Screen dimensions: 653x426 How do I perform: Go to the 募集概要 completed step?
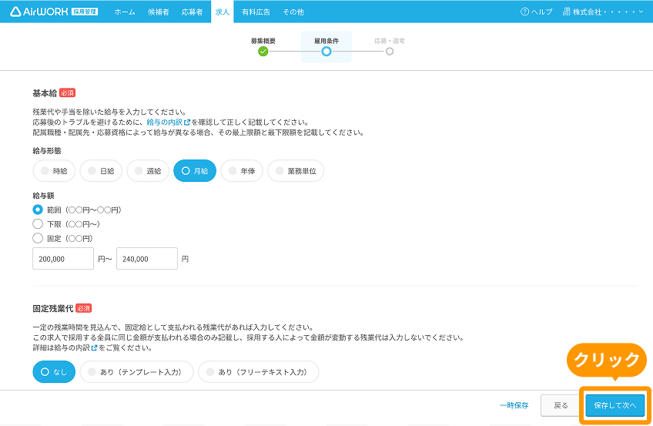263,47
